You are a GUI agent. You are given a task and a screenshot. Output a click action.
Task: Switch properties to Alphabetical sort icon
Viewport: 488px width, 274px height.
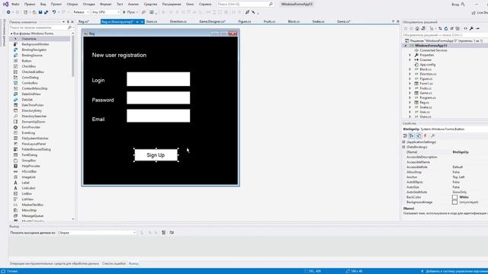pyautogui.click(x=412, y=135)
